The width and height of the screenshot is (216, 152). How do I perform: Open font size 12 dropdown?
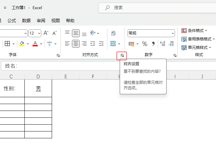pyautogui.click(x=39, y=33)
